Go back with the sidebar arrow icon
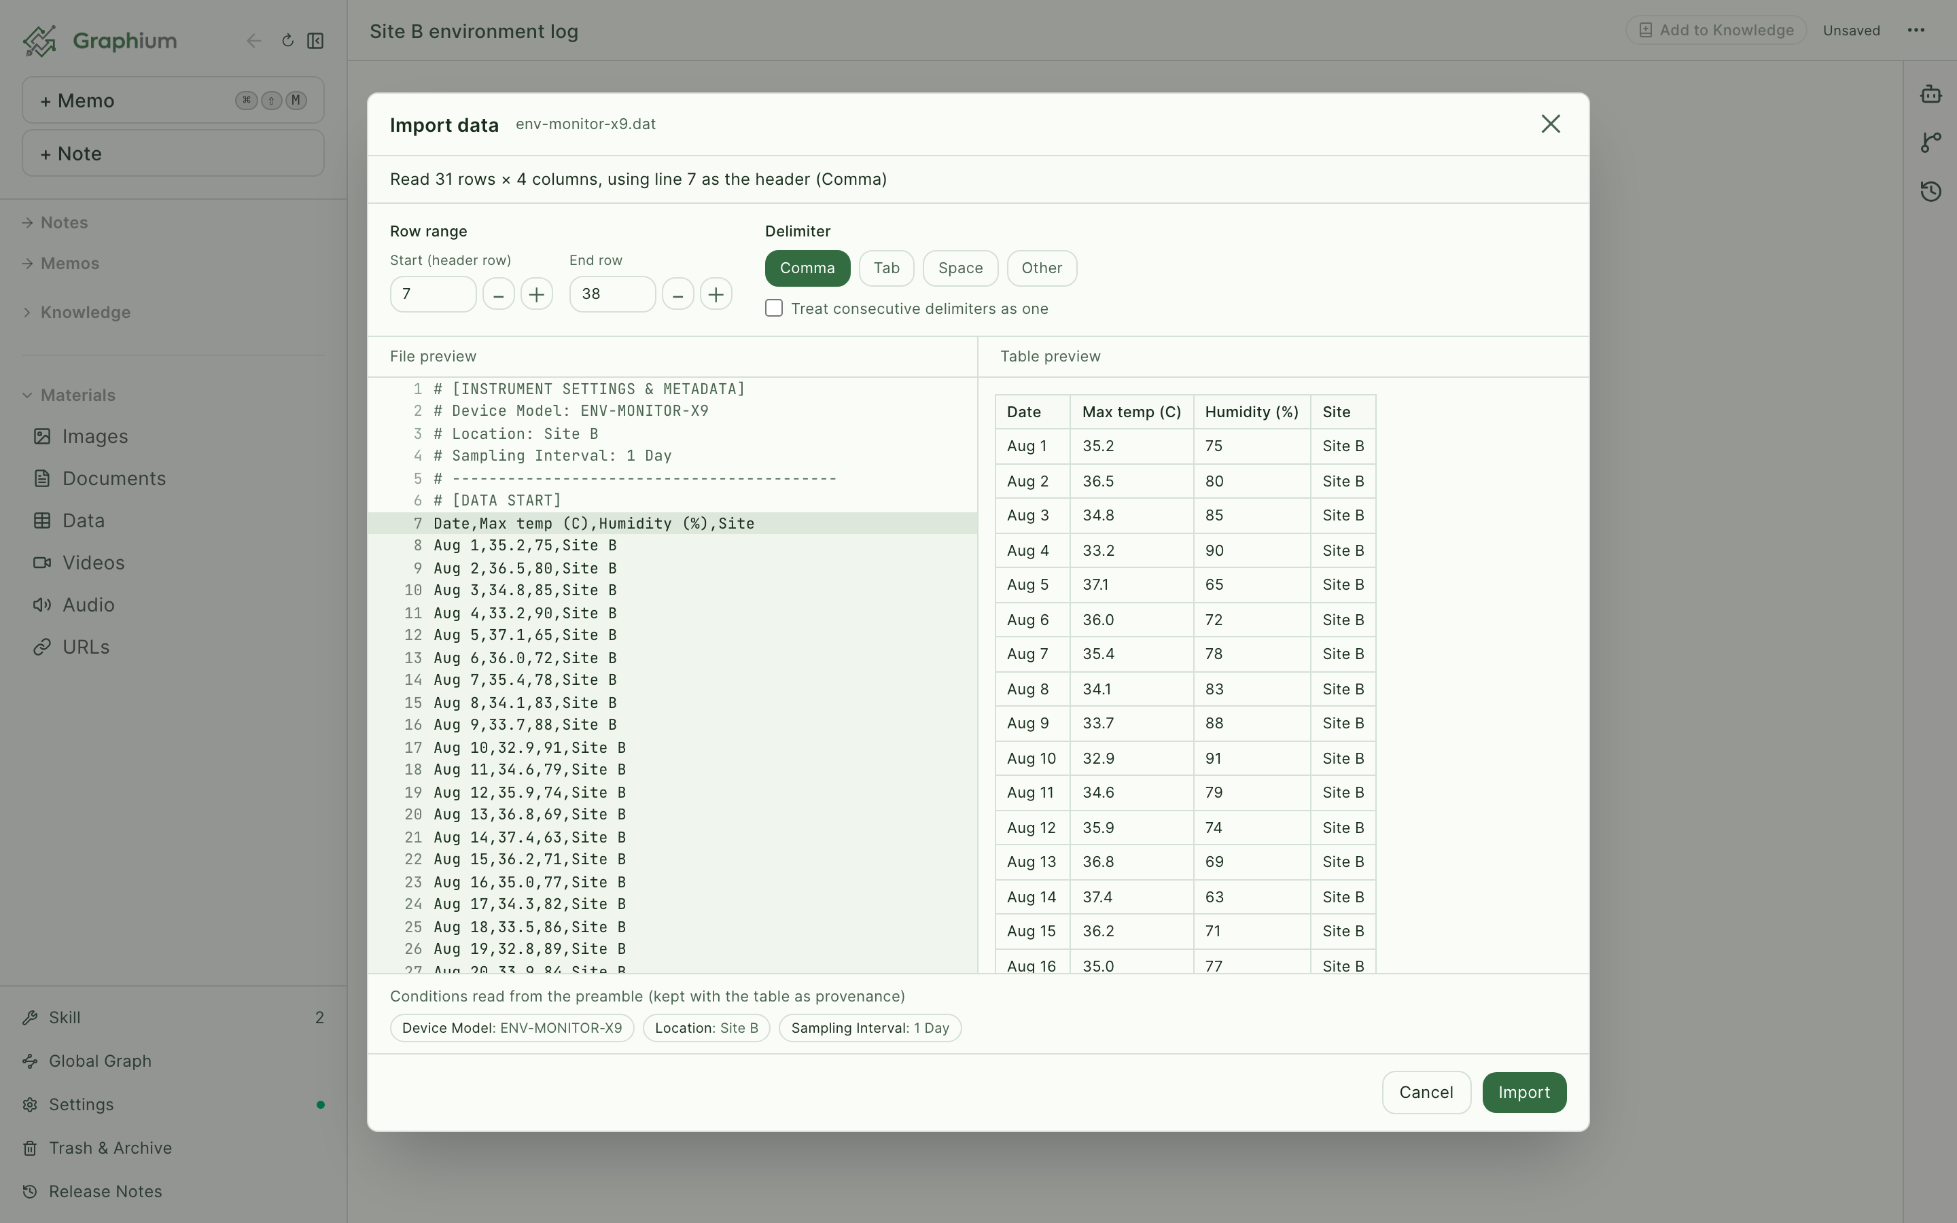This screenshot has height=1223, width=1957. 254,41
